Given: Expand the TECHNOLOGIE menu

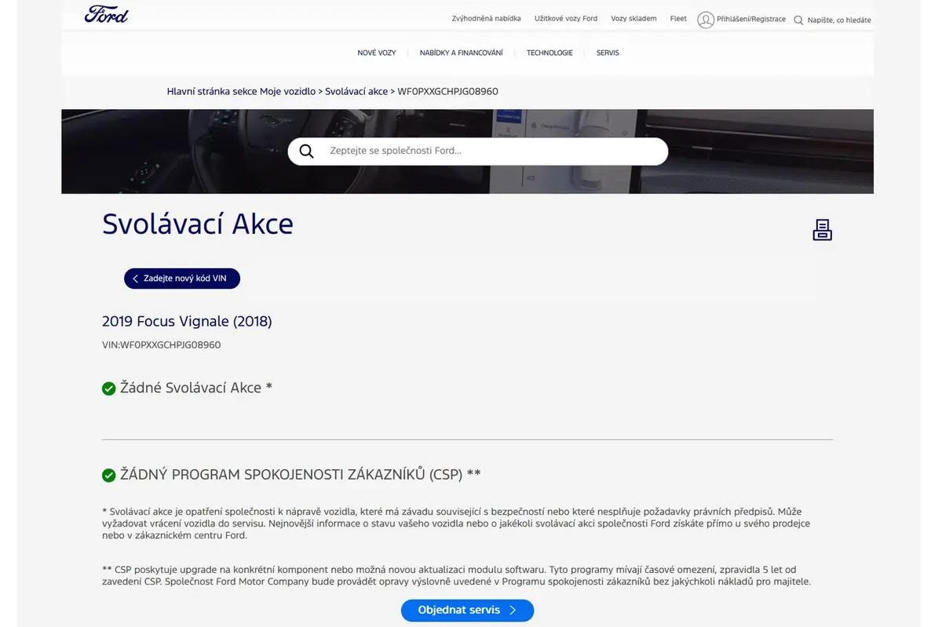Looking at the screenshot, I should pos(549,53).
